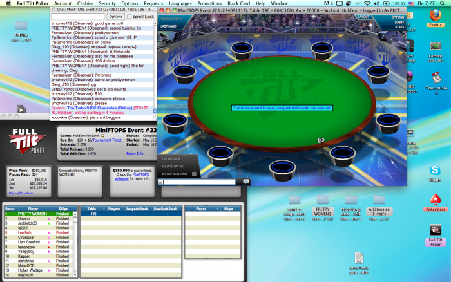Click the Wi-Fi icon in the menu bar
Screen dimensions: 451x282
[x=367, y=3]
